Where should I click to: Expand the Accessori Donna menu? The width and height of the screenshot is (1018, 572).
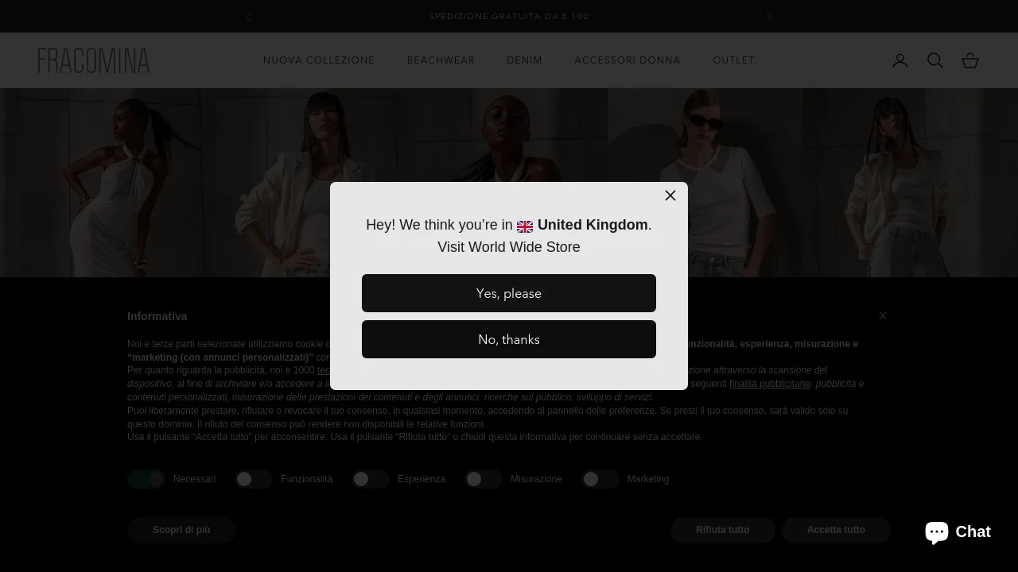tap(628, 60)
